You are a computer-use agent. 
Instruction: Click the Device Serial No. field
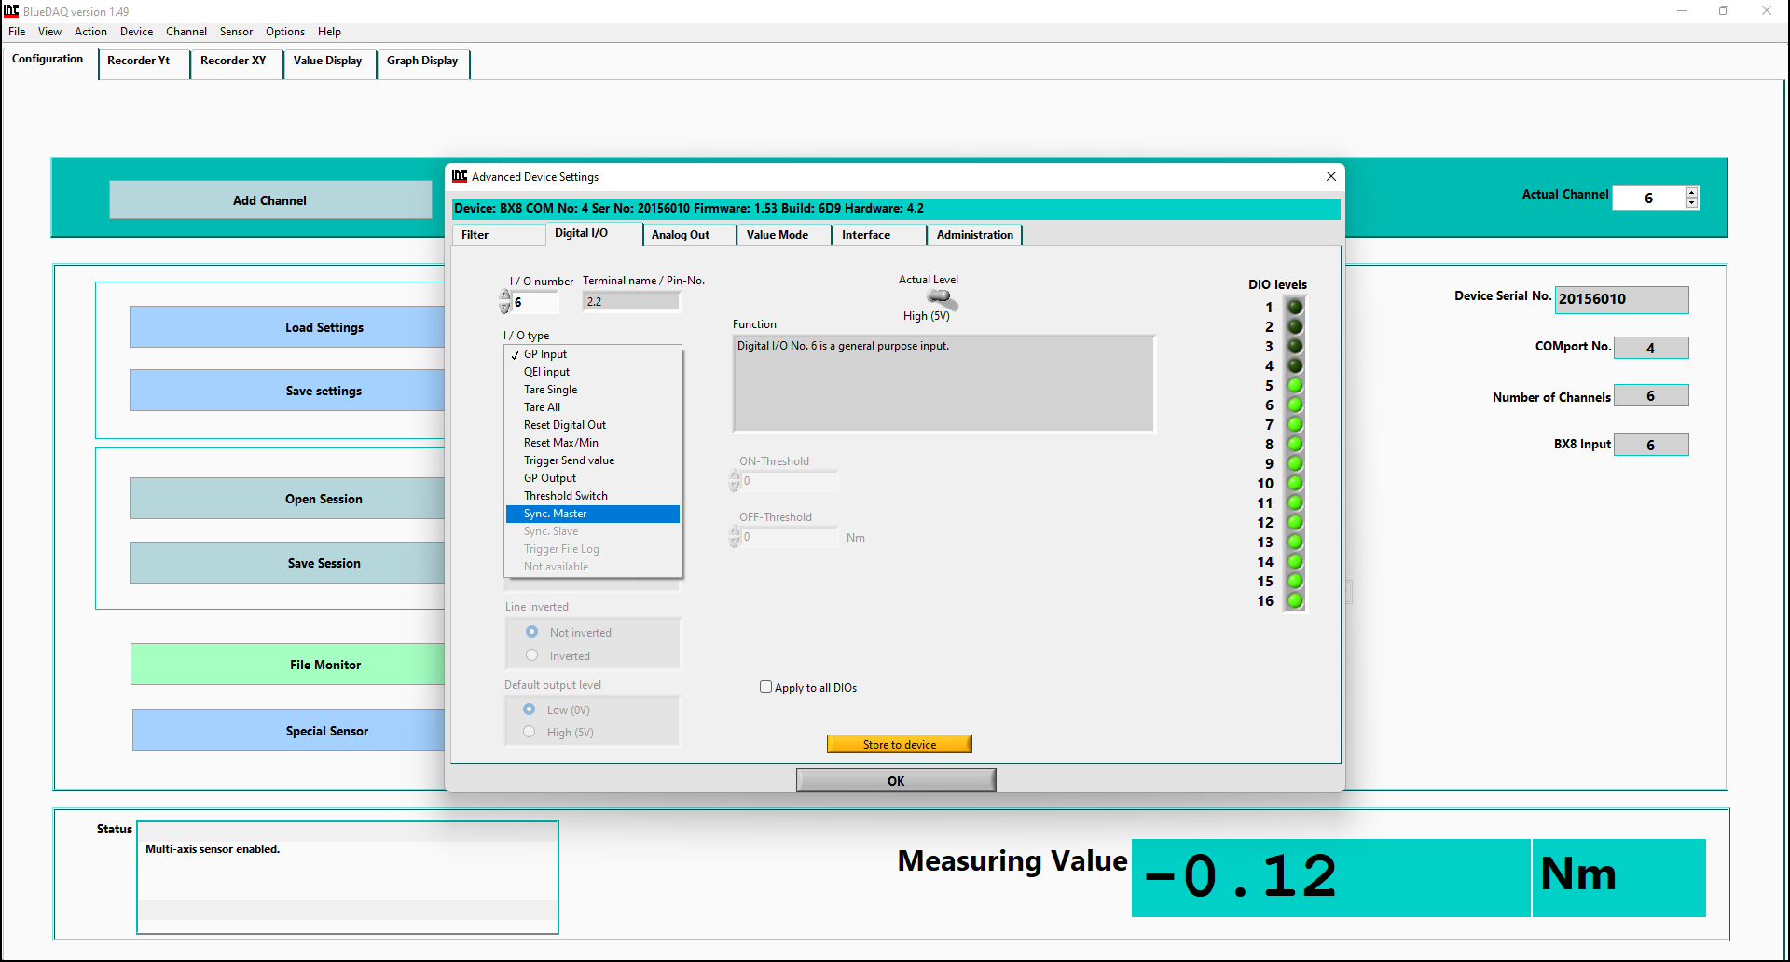(x=1621, y=299)
